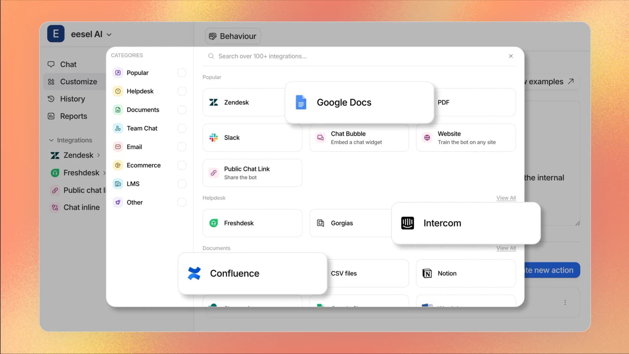The height and width of the screenshot is (354, 629).
Task: Click the Google Docs logo icon
Action: (x=301, y=102)
